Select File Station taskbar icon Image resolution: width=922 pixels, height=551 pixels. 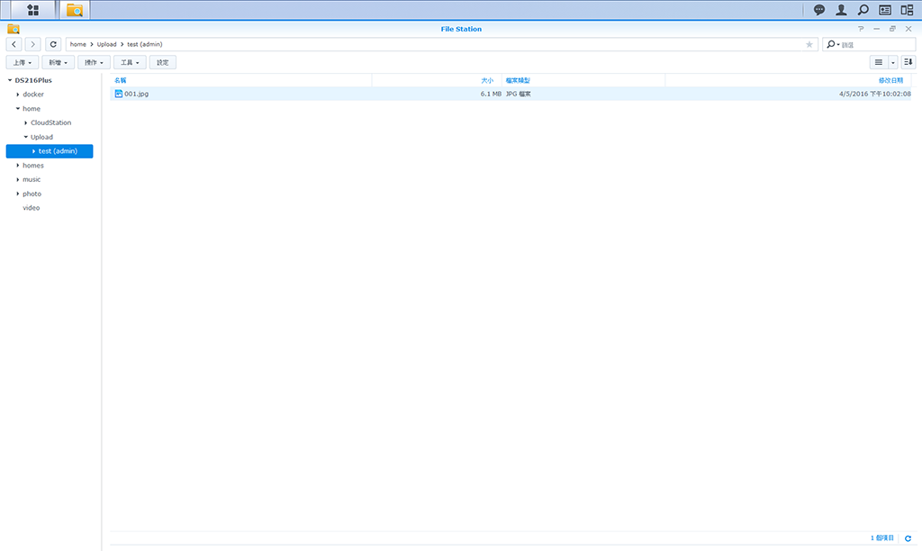pos(75,10)
